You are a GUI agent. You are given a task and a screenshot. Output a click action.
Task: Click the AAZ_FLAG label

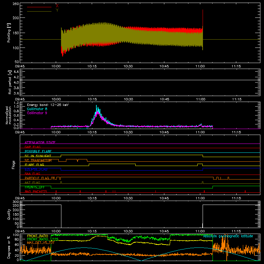(x=32, y=182)
